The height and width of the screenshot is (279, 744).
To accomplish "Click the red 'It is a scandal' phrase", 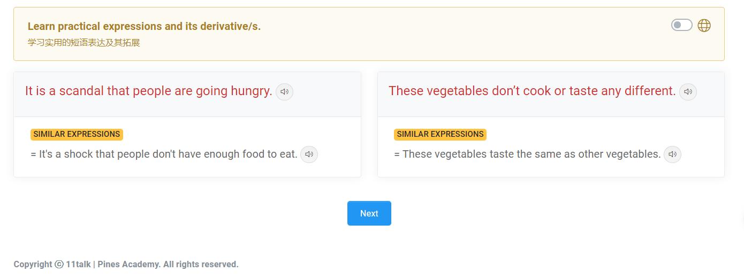I will coord(148,91).
